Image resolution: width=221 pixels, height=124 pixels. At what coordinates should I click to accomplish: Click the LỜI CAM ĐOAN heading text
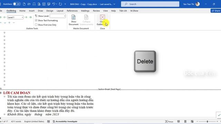(17, 93)
